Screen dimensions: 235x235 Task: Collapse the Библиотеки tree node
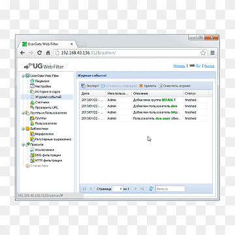[23, 129]
